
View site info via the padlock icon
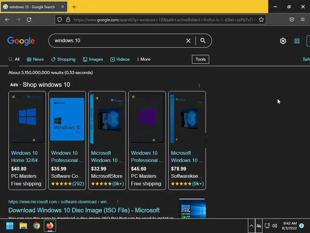point(68,19)
